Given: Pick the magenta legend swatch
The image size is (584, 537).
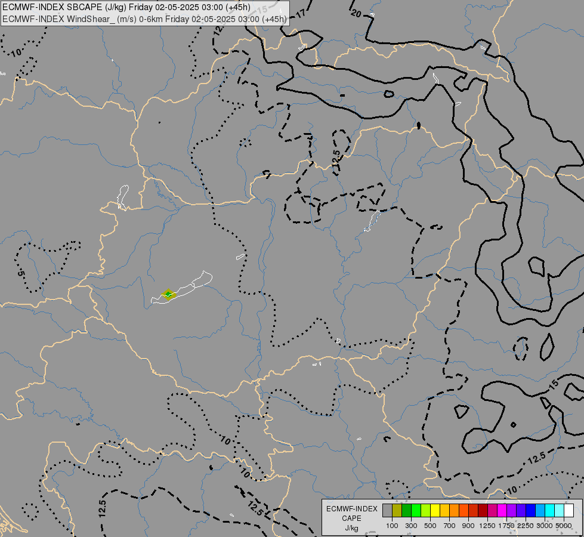Looking at the screenshot, I should pyautogui.click(x=502, y=511).
